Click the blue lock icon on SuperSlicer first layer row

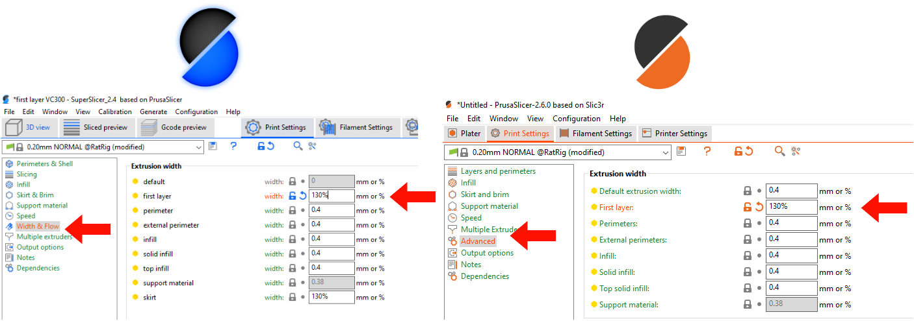(293, 196)
